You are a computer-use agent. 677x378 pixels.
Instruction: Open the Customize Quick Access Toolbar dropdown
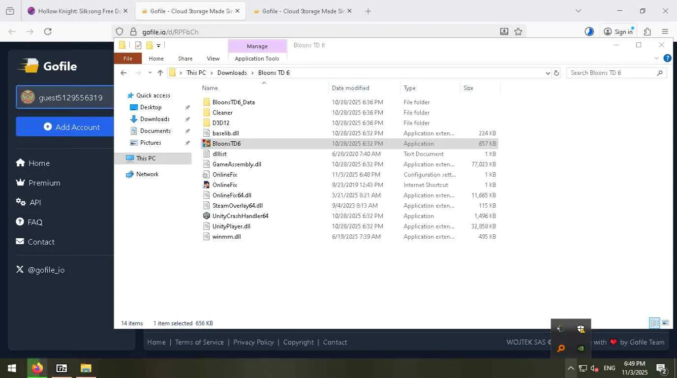158,46
